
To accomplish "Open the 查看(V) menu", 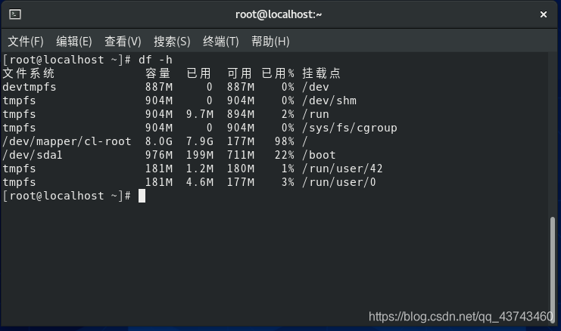I will (x=123, y=42).
